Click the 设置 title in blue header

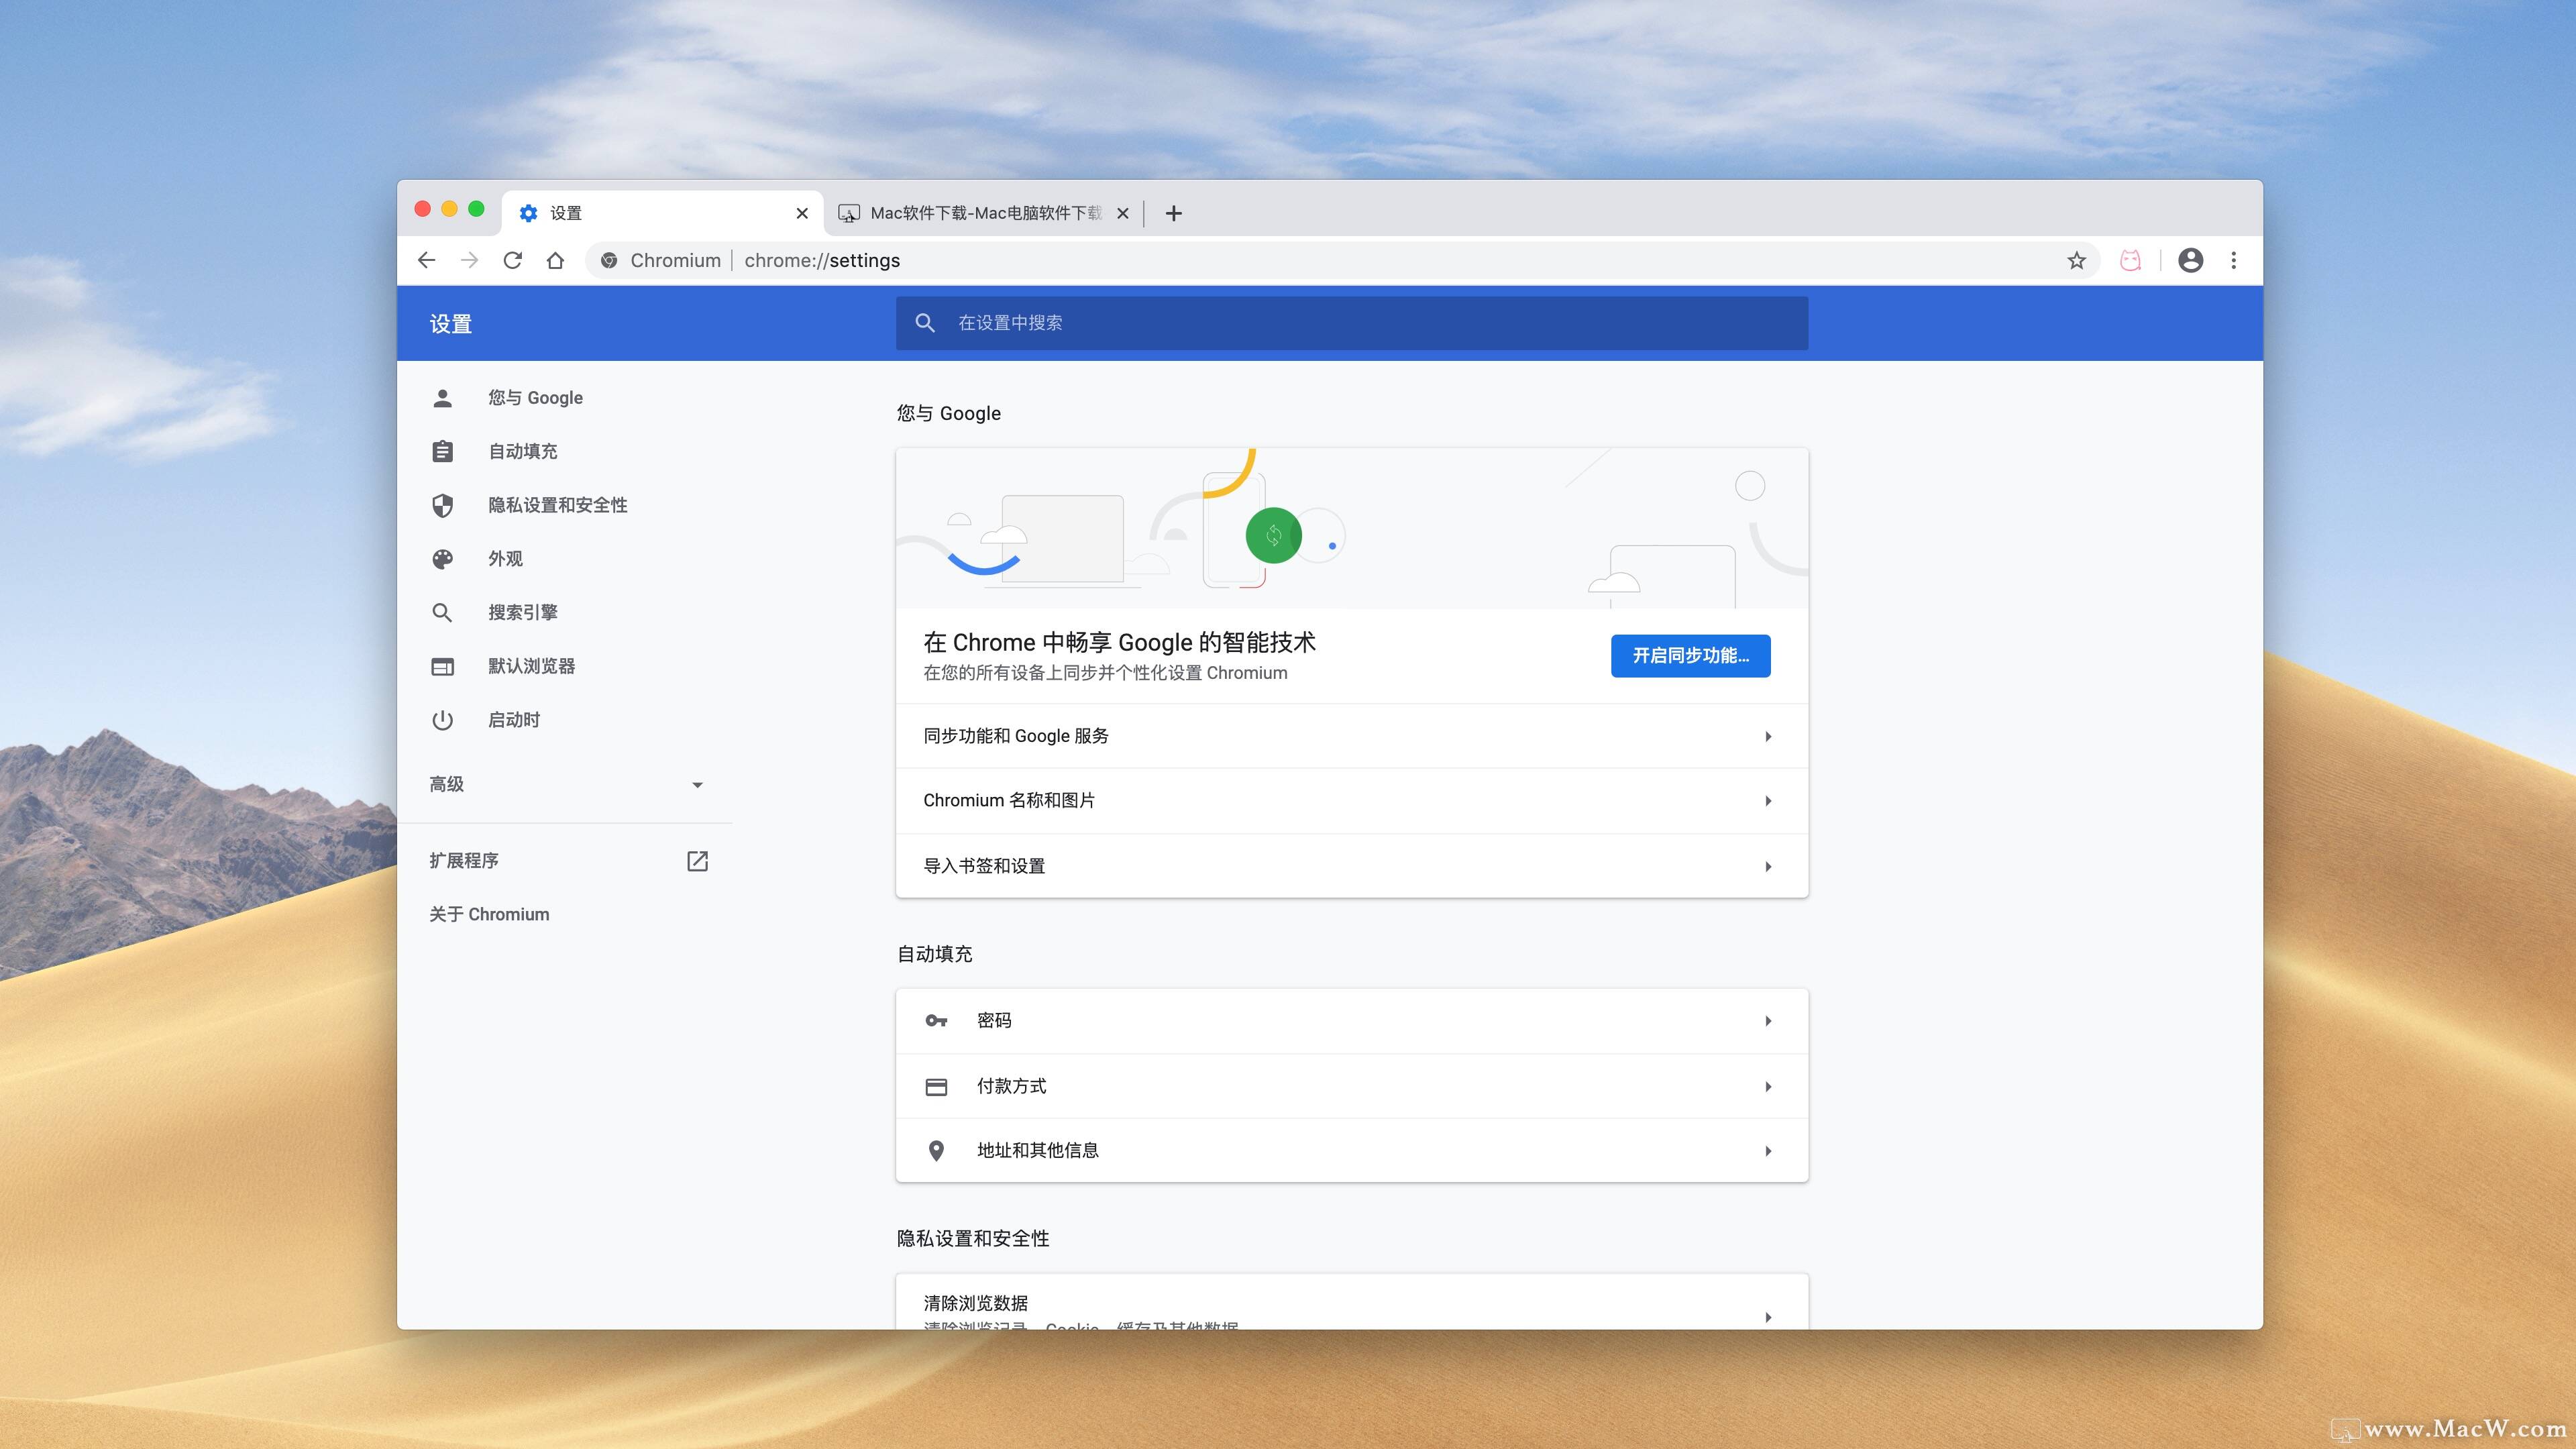(450, 324)
